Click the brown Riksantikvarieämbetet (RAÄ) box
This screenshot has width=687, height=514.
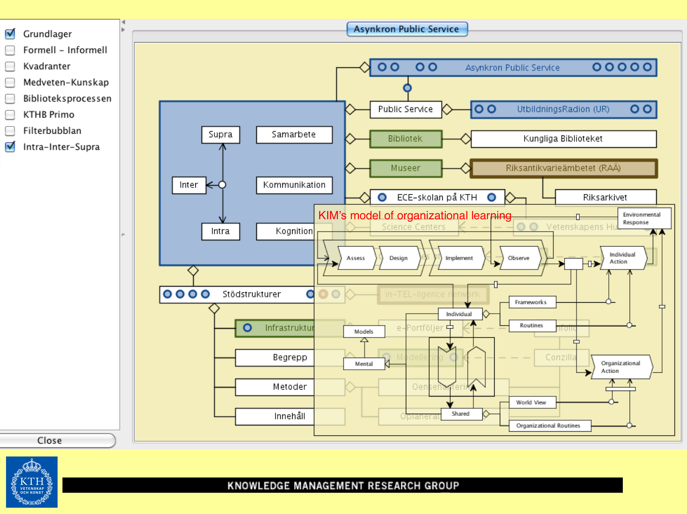(563, 168)
